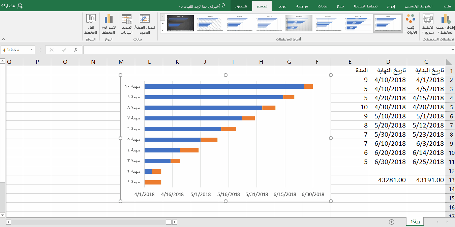Select duration cell showing 10
This screenshot has width=455, height=227.
click(350, 107)
